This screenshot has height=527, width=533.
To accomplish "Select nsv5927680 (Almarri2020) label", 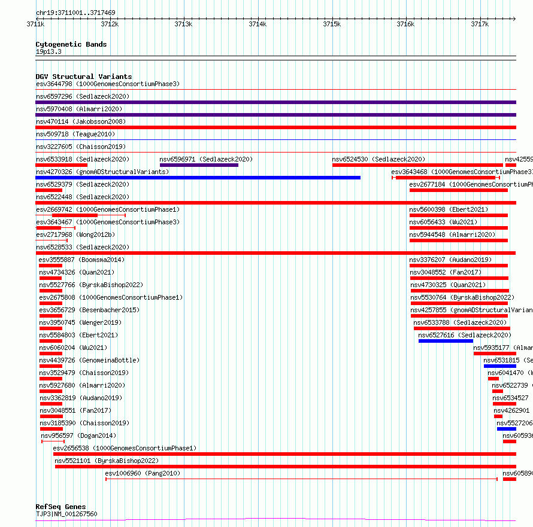I will (x=82, y=385).
